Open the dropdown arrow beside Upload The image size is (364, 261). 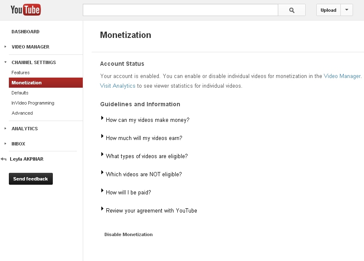click(x=347, y=10)
